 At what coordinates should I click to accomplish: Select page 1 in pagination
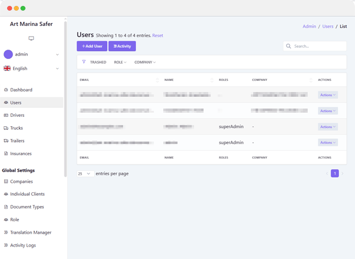[335, 173]
